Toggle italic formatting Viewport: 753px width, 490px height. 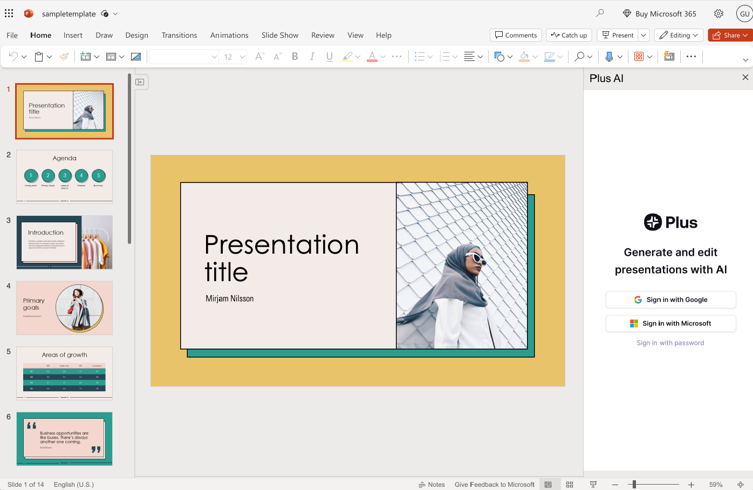pyautogui.click(x=312, y=56)
